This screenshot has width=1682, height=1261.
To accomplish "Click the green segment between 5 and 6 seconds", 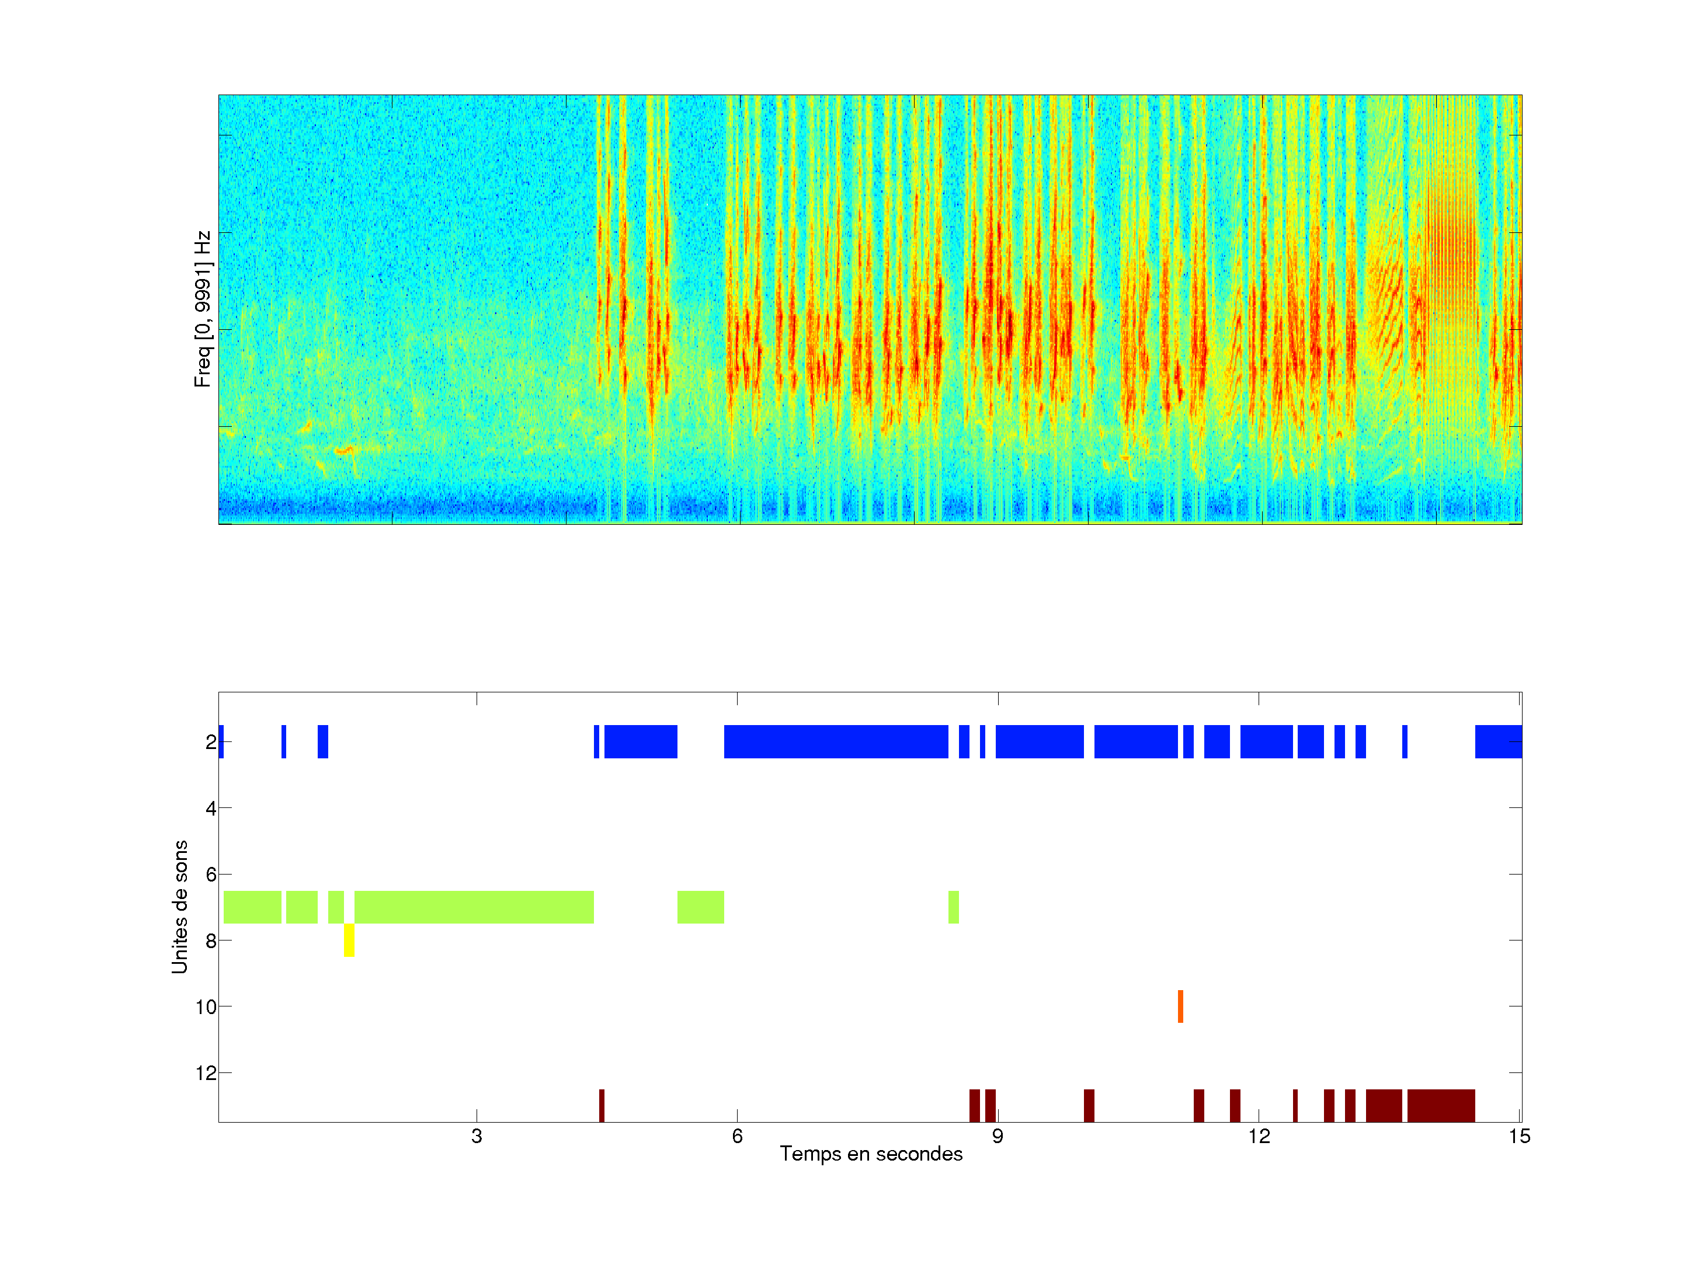I will (700, 907).
